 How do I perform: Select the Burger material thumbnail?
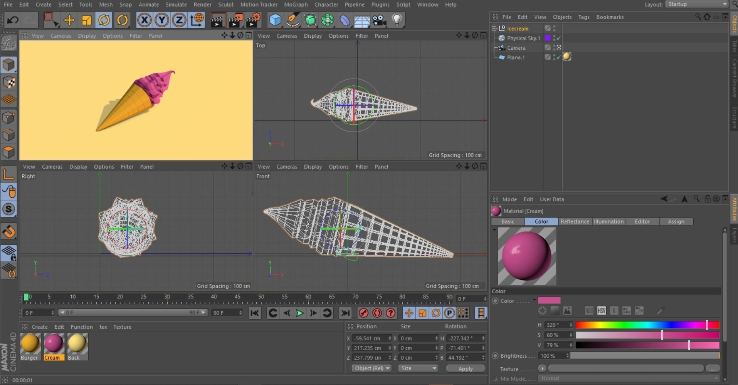(x=30, y=346)
